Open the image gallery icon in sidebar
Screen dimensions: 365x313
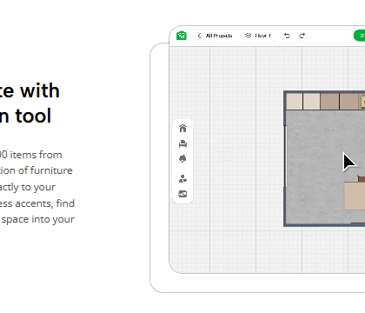tap(182, 194)
